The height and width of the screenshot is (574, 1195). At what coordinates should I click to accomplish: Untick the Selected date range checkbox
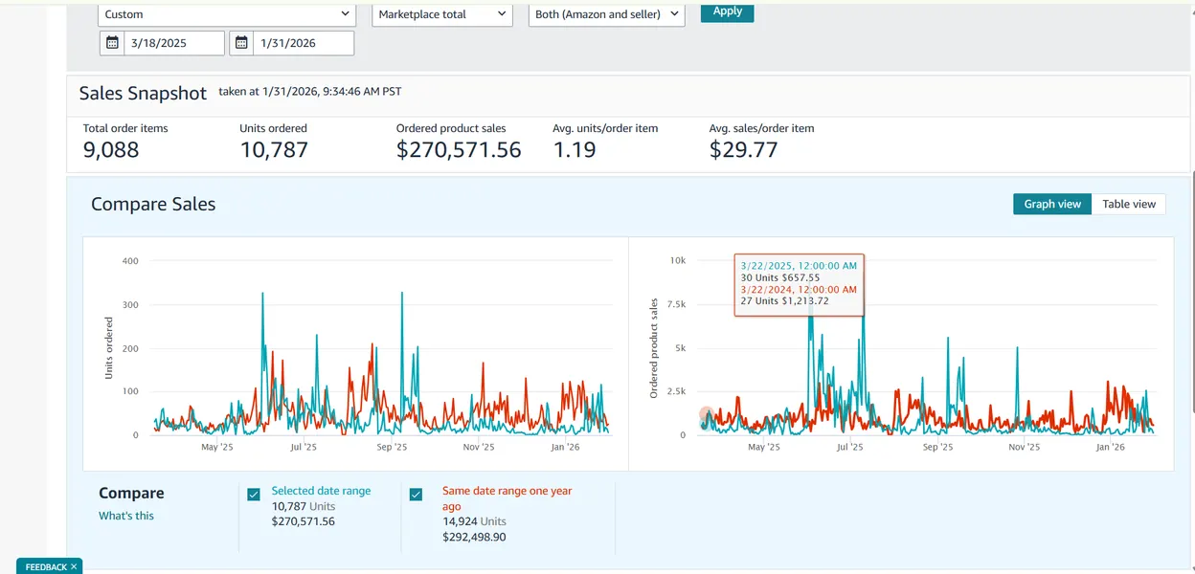[254, 495]
